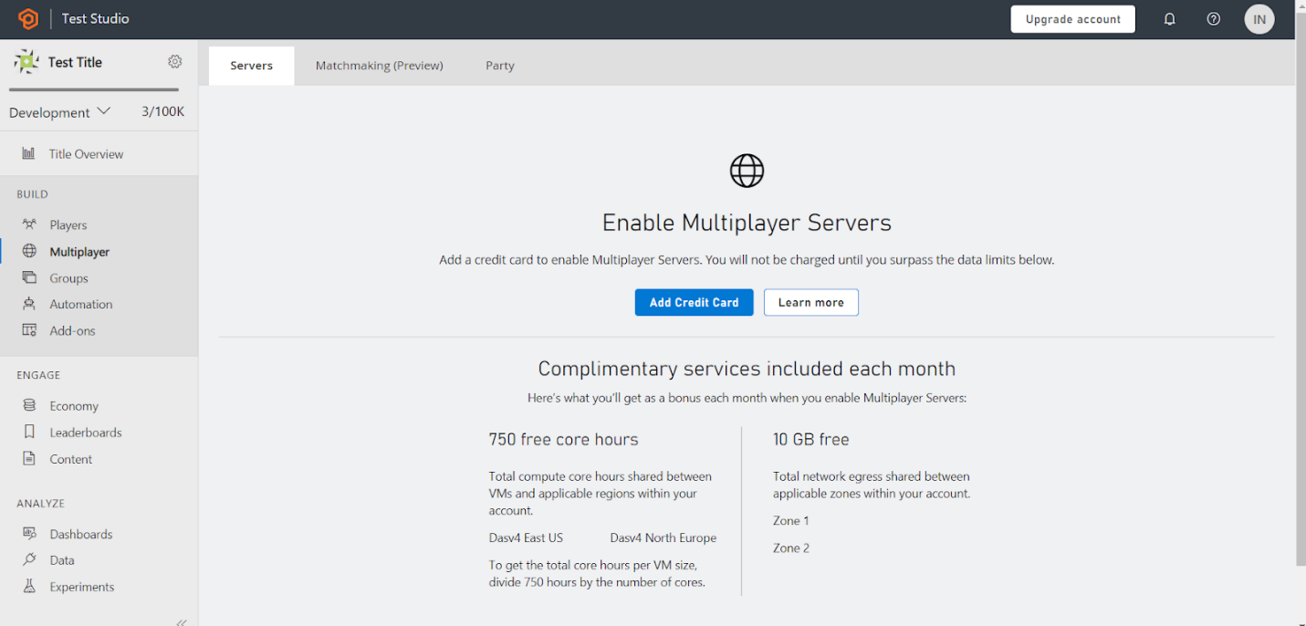Switch to the Matchmaking (Preview) tab
Screen dimensions: 1306x626
tap(380, 66)
